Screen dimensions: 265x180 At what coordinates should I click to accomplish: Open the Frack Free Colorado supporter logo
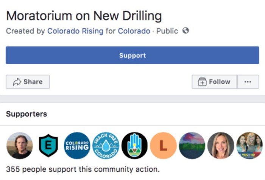[x=106, y=146]
